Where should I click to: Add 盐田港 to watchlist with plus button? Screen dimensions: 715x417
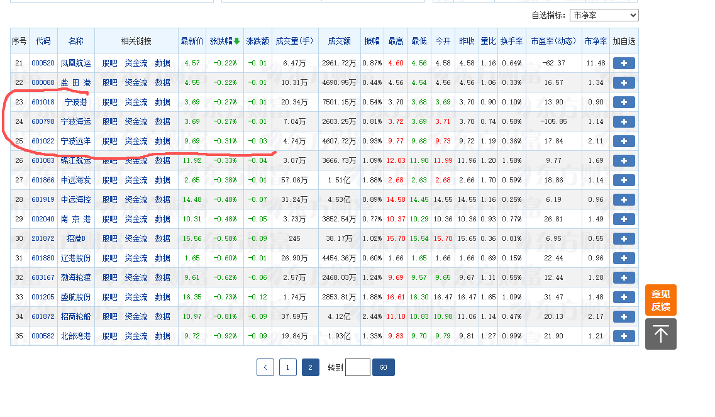(624, 82)
